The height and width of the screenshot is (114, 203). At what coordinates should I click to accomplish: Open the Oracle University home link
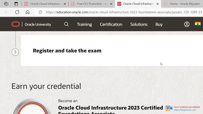click(38, 24)
